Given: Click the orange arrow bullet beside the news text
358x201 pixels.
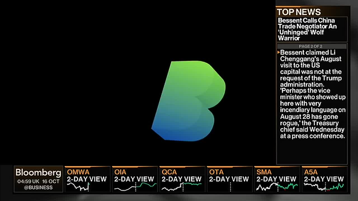Looking at the screenshot, I should [279, 52].
